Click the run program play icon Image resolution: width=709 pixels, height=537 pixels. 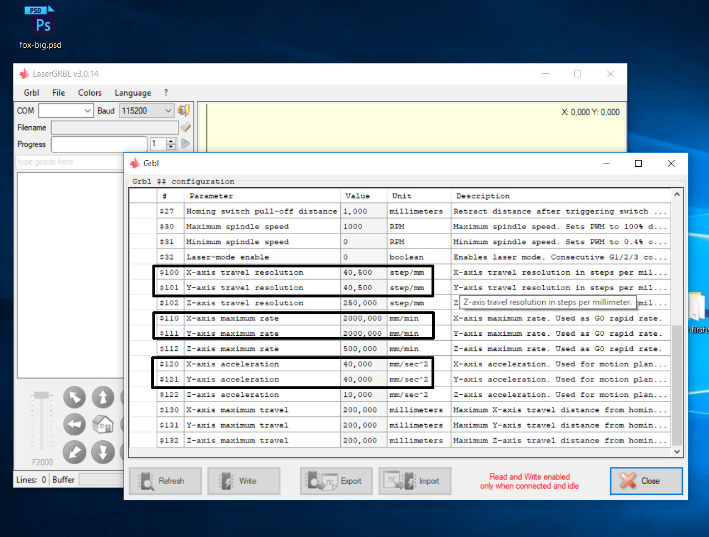[186, 144]
